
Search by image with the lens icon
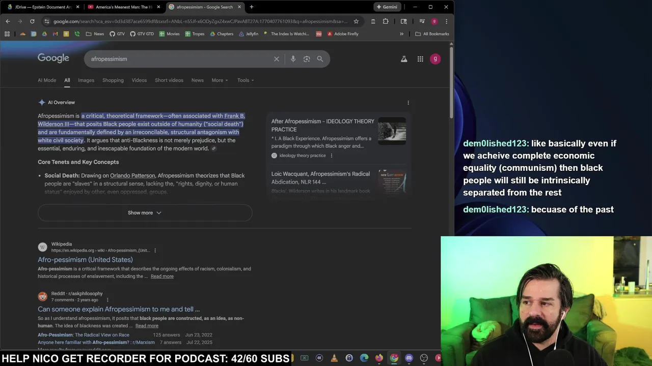click(307, 59)
